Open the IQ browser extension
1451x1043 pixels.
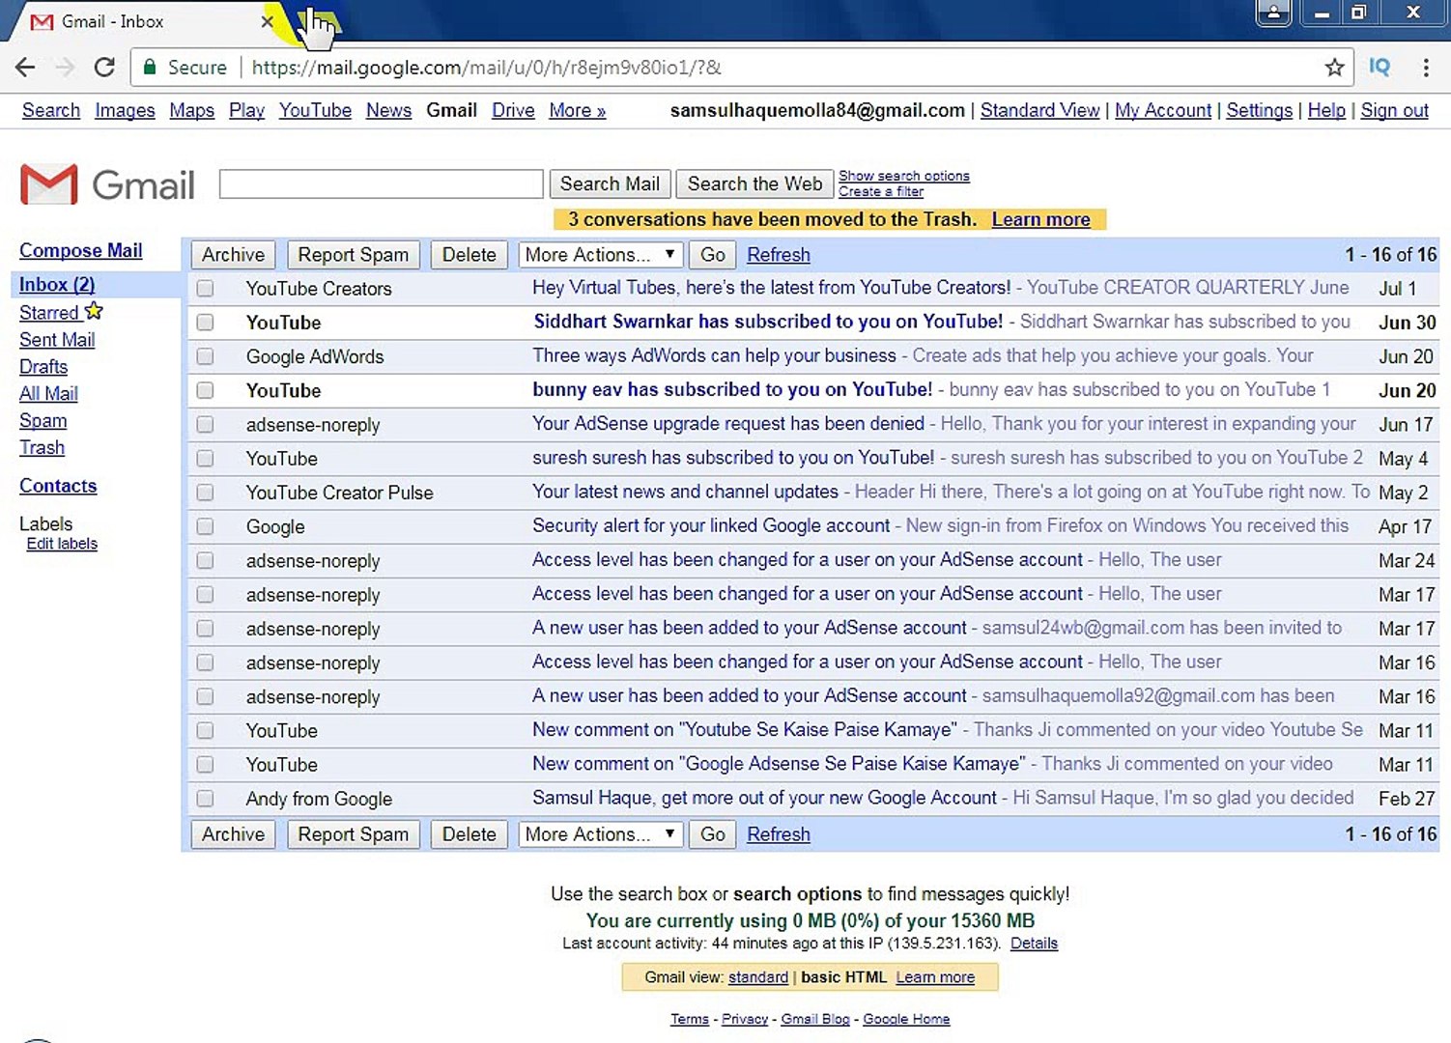(1380, 67)
